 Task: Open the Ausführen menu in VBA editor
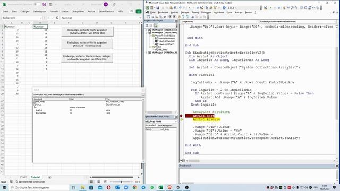click(219, 12)
